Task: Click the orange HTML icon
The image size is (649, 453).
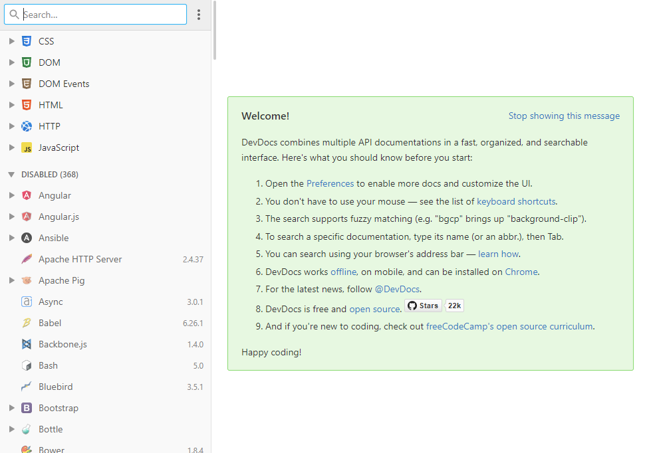Action: [27, 105]
